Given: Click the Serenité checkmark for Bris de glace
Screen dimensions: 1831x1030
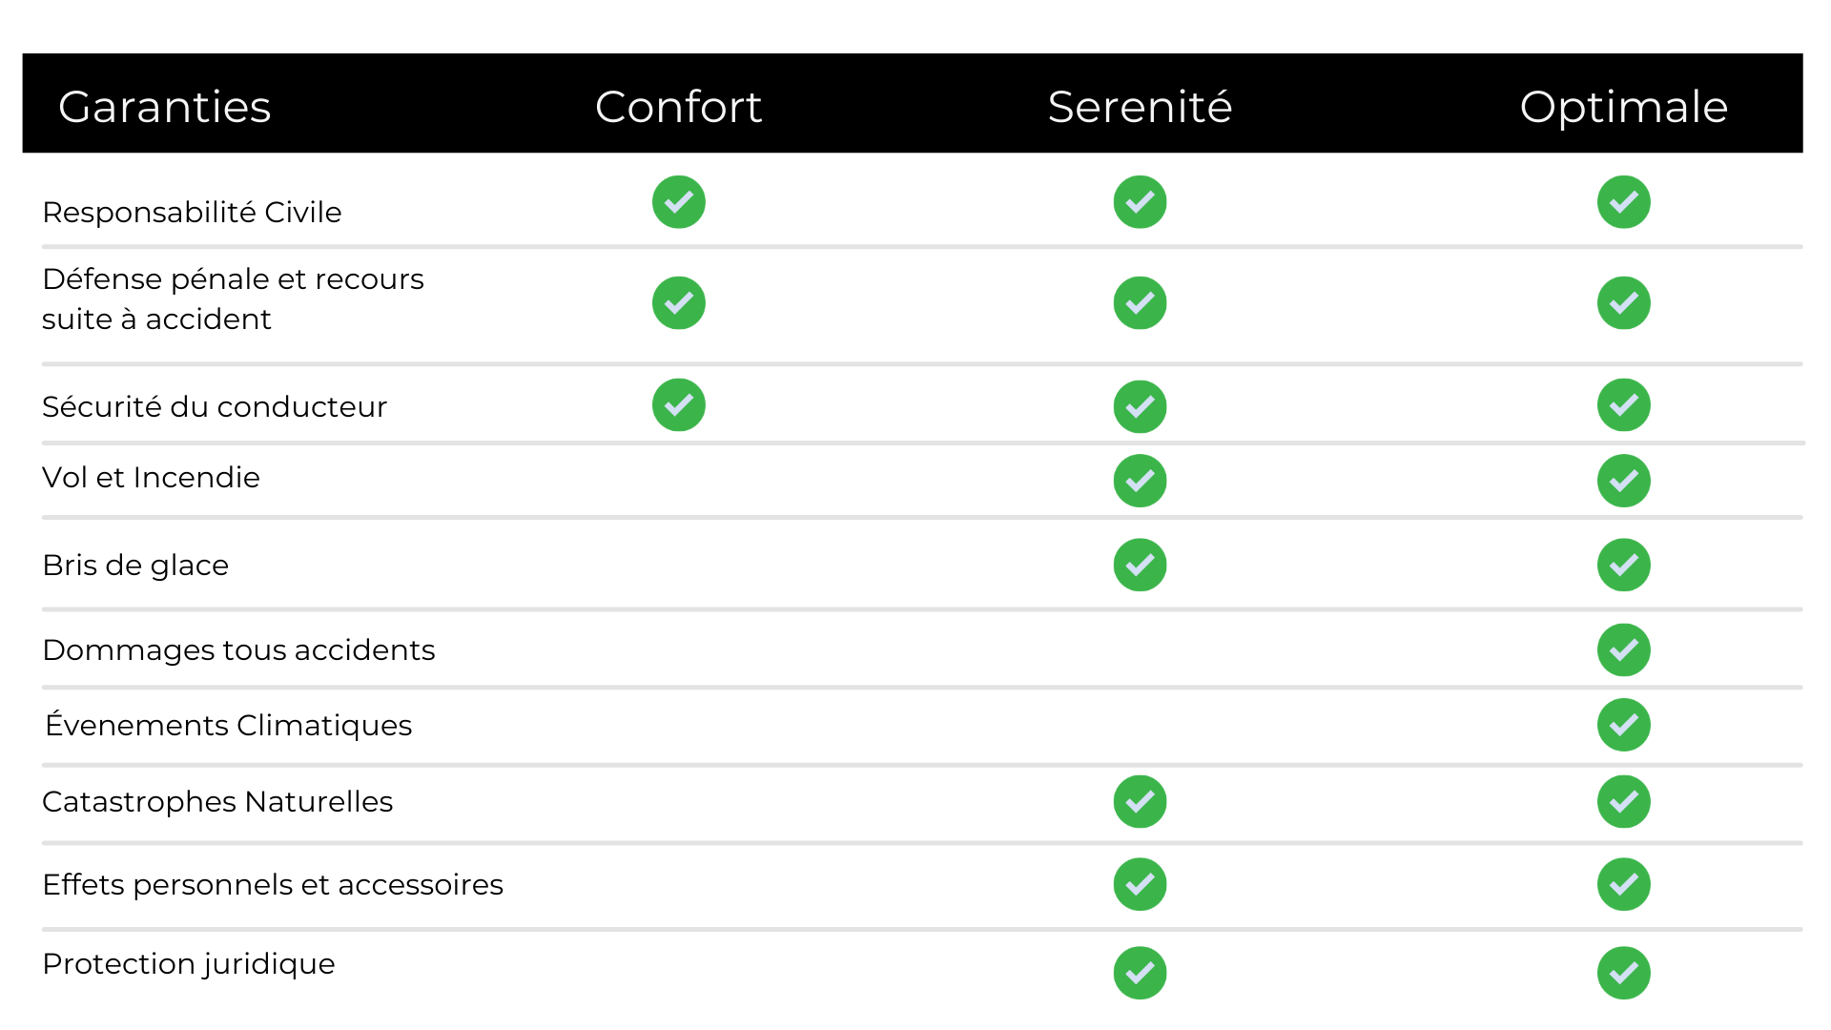Looking at the screenshot, I should 1140,566.
